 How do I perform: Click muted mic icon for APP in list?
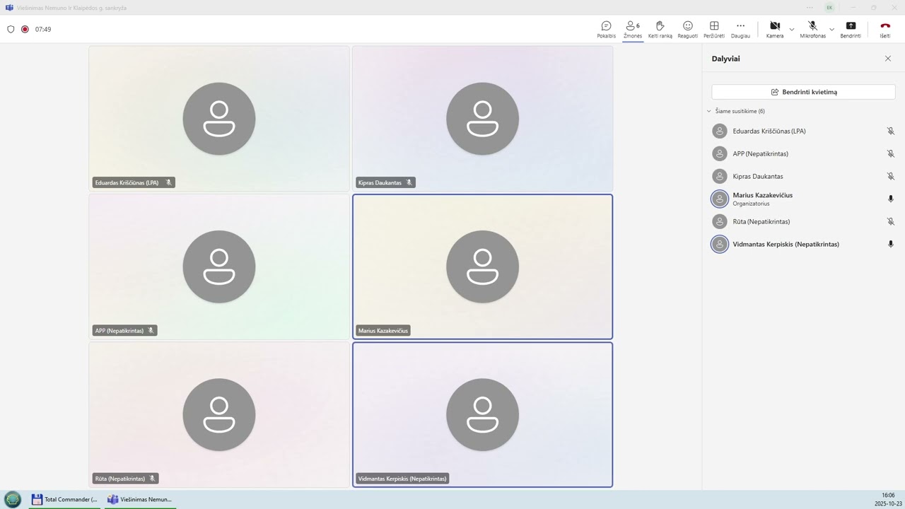tap(890, 153)
